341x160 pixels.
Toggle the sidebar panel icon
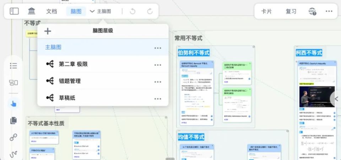(14, 11)
